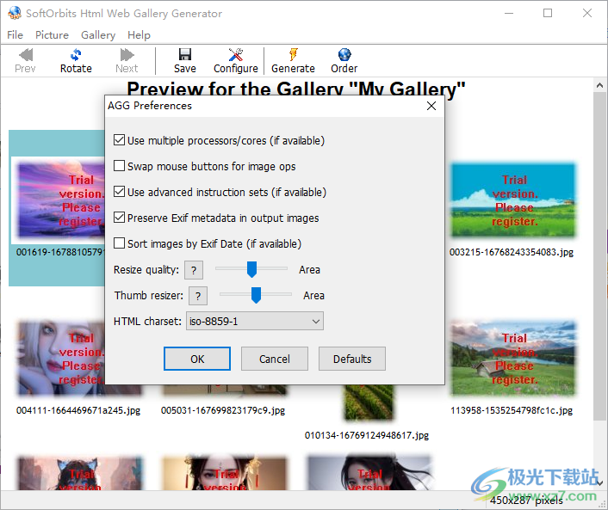This screenshot has height=510, width=608.
Task: Confirm preferences with the OK button
Action: [197, 359]
